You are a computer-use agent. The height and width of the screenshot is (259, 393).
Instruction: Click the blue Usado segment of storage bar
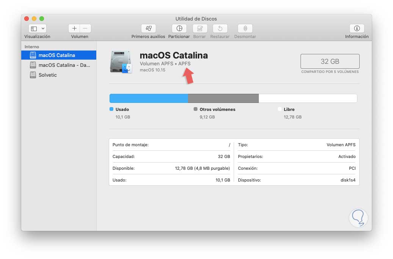pyautogui.click(x=149, y=98)
